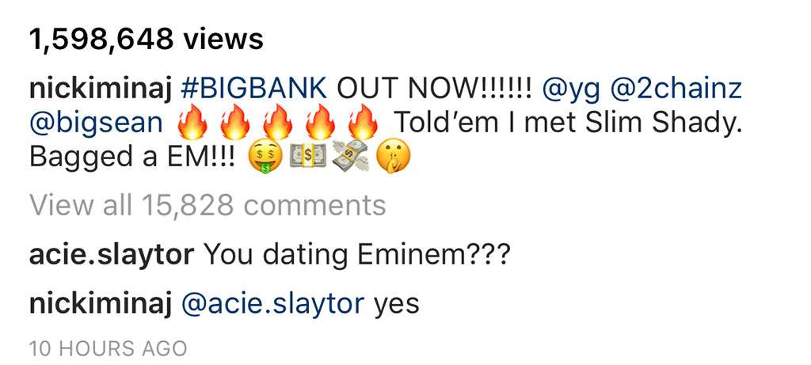
Task: Expand View all 15,828 comments
Action: click(x=208, y=206)
